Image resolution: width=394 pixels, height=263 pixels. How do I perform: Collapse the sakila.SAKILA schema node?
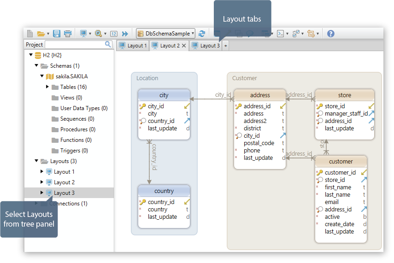point(42,76)
